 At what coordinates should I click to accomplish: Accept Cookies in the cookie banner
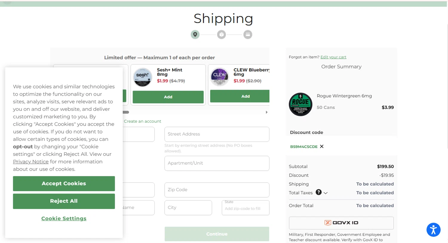64,183
